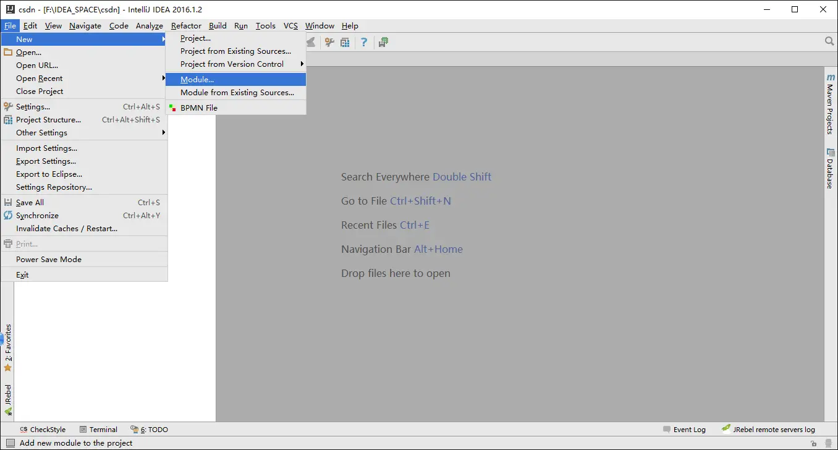838x450 pixels.
Task: Open the CheckStyle tool window
Action: [x=43, y=430]
